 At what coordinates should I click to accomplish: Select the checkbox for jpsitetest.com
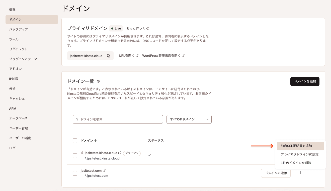[75, 173]
